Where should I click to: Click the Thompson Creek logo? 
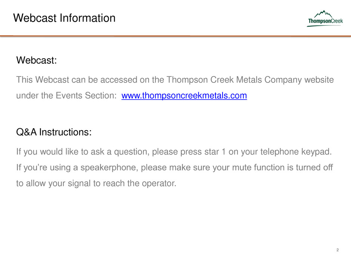[325, 19]
